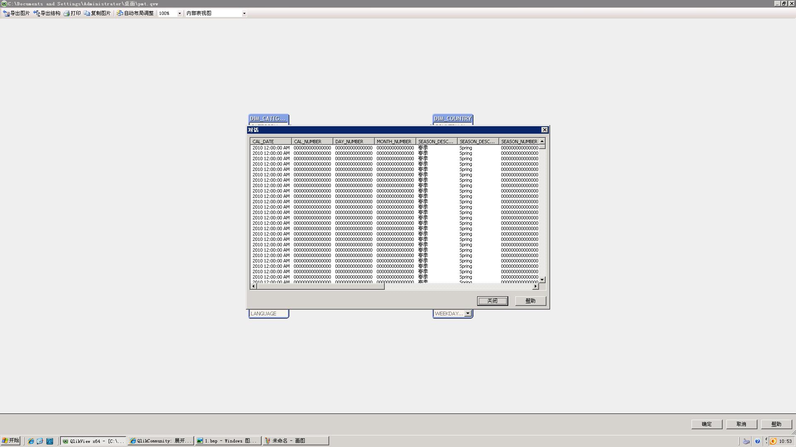Click the 春季 cell in first row

[423, 148]
